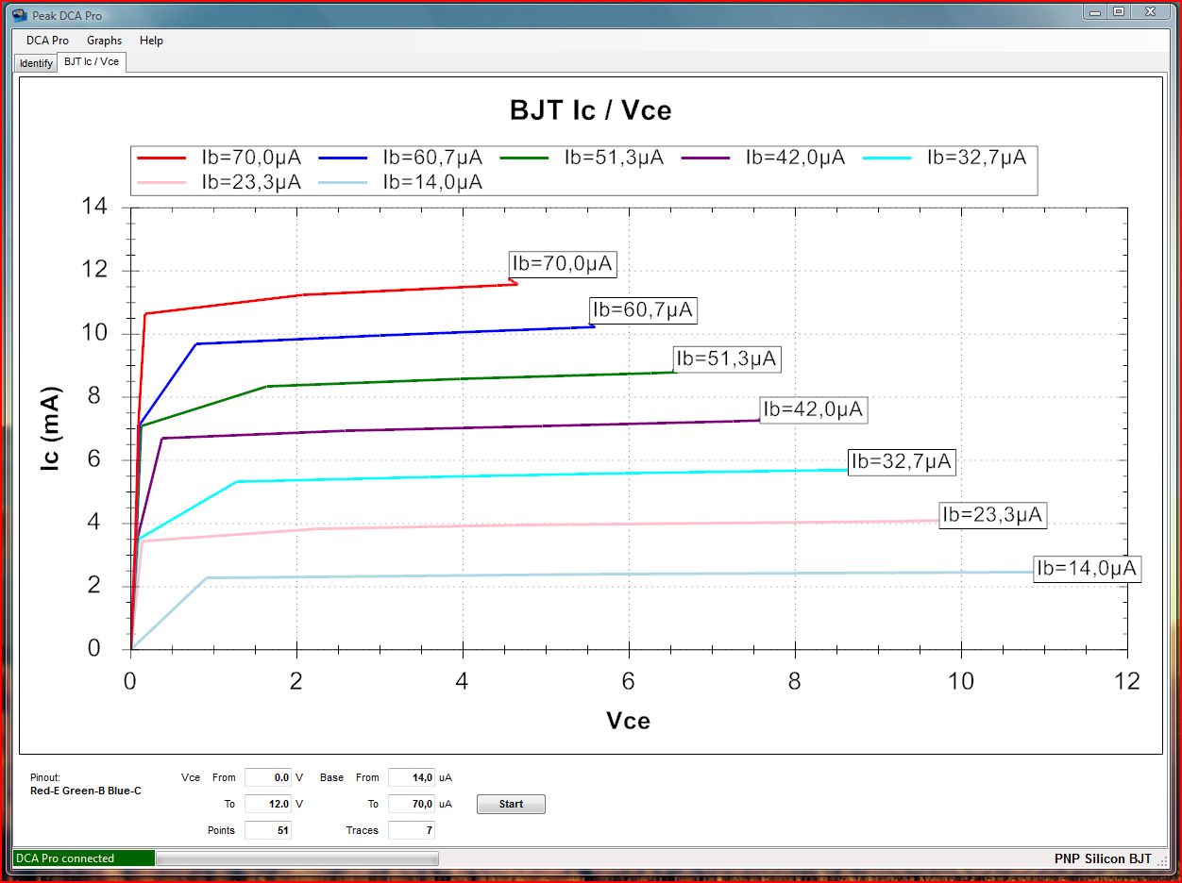Click the Vce To input field

coord(268,804)
